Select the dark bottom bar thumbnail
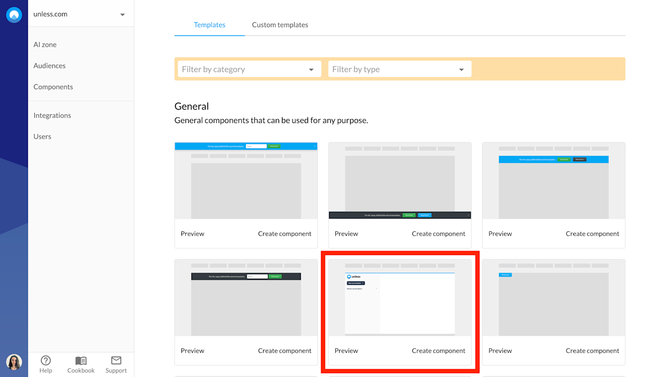Viewport: 666px width, 377px height. click(x=400, y=181)
